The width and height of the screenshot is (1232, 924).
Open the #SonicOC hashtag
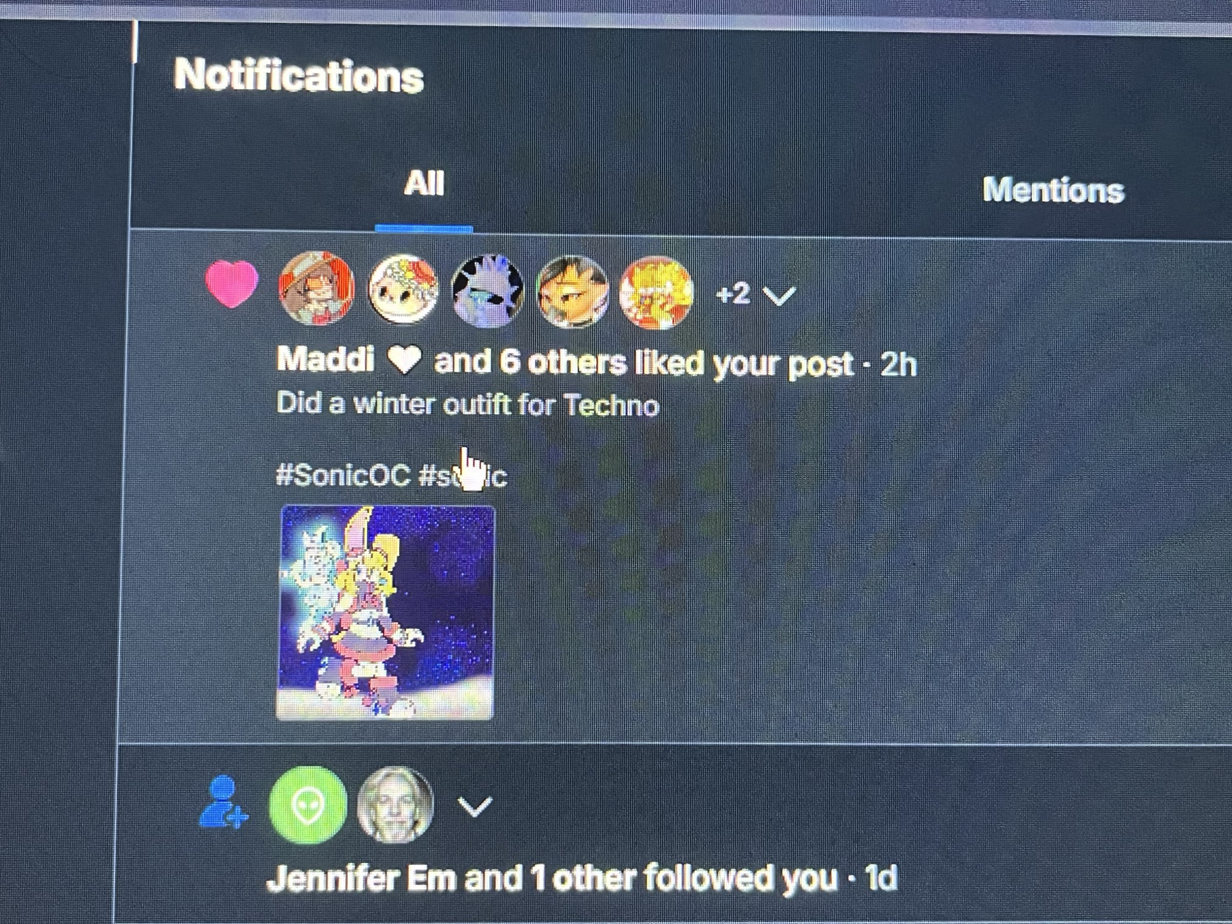point(343,475)
